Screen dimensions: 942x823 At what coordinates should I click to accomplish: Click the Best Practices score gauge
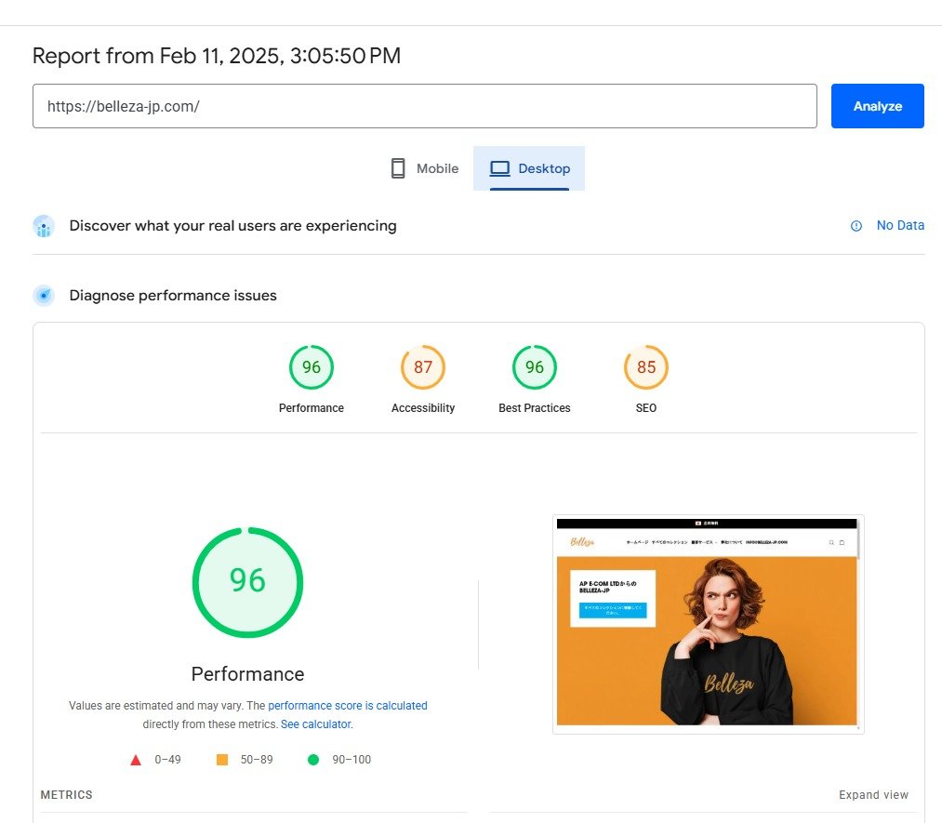pyautogui.click(x=534, y=366)
